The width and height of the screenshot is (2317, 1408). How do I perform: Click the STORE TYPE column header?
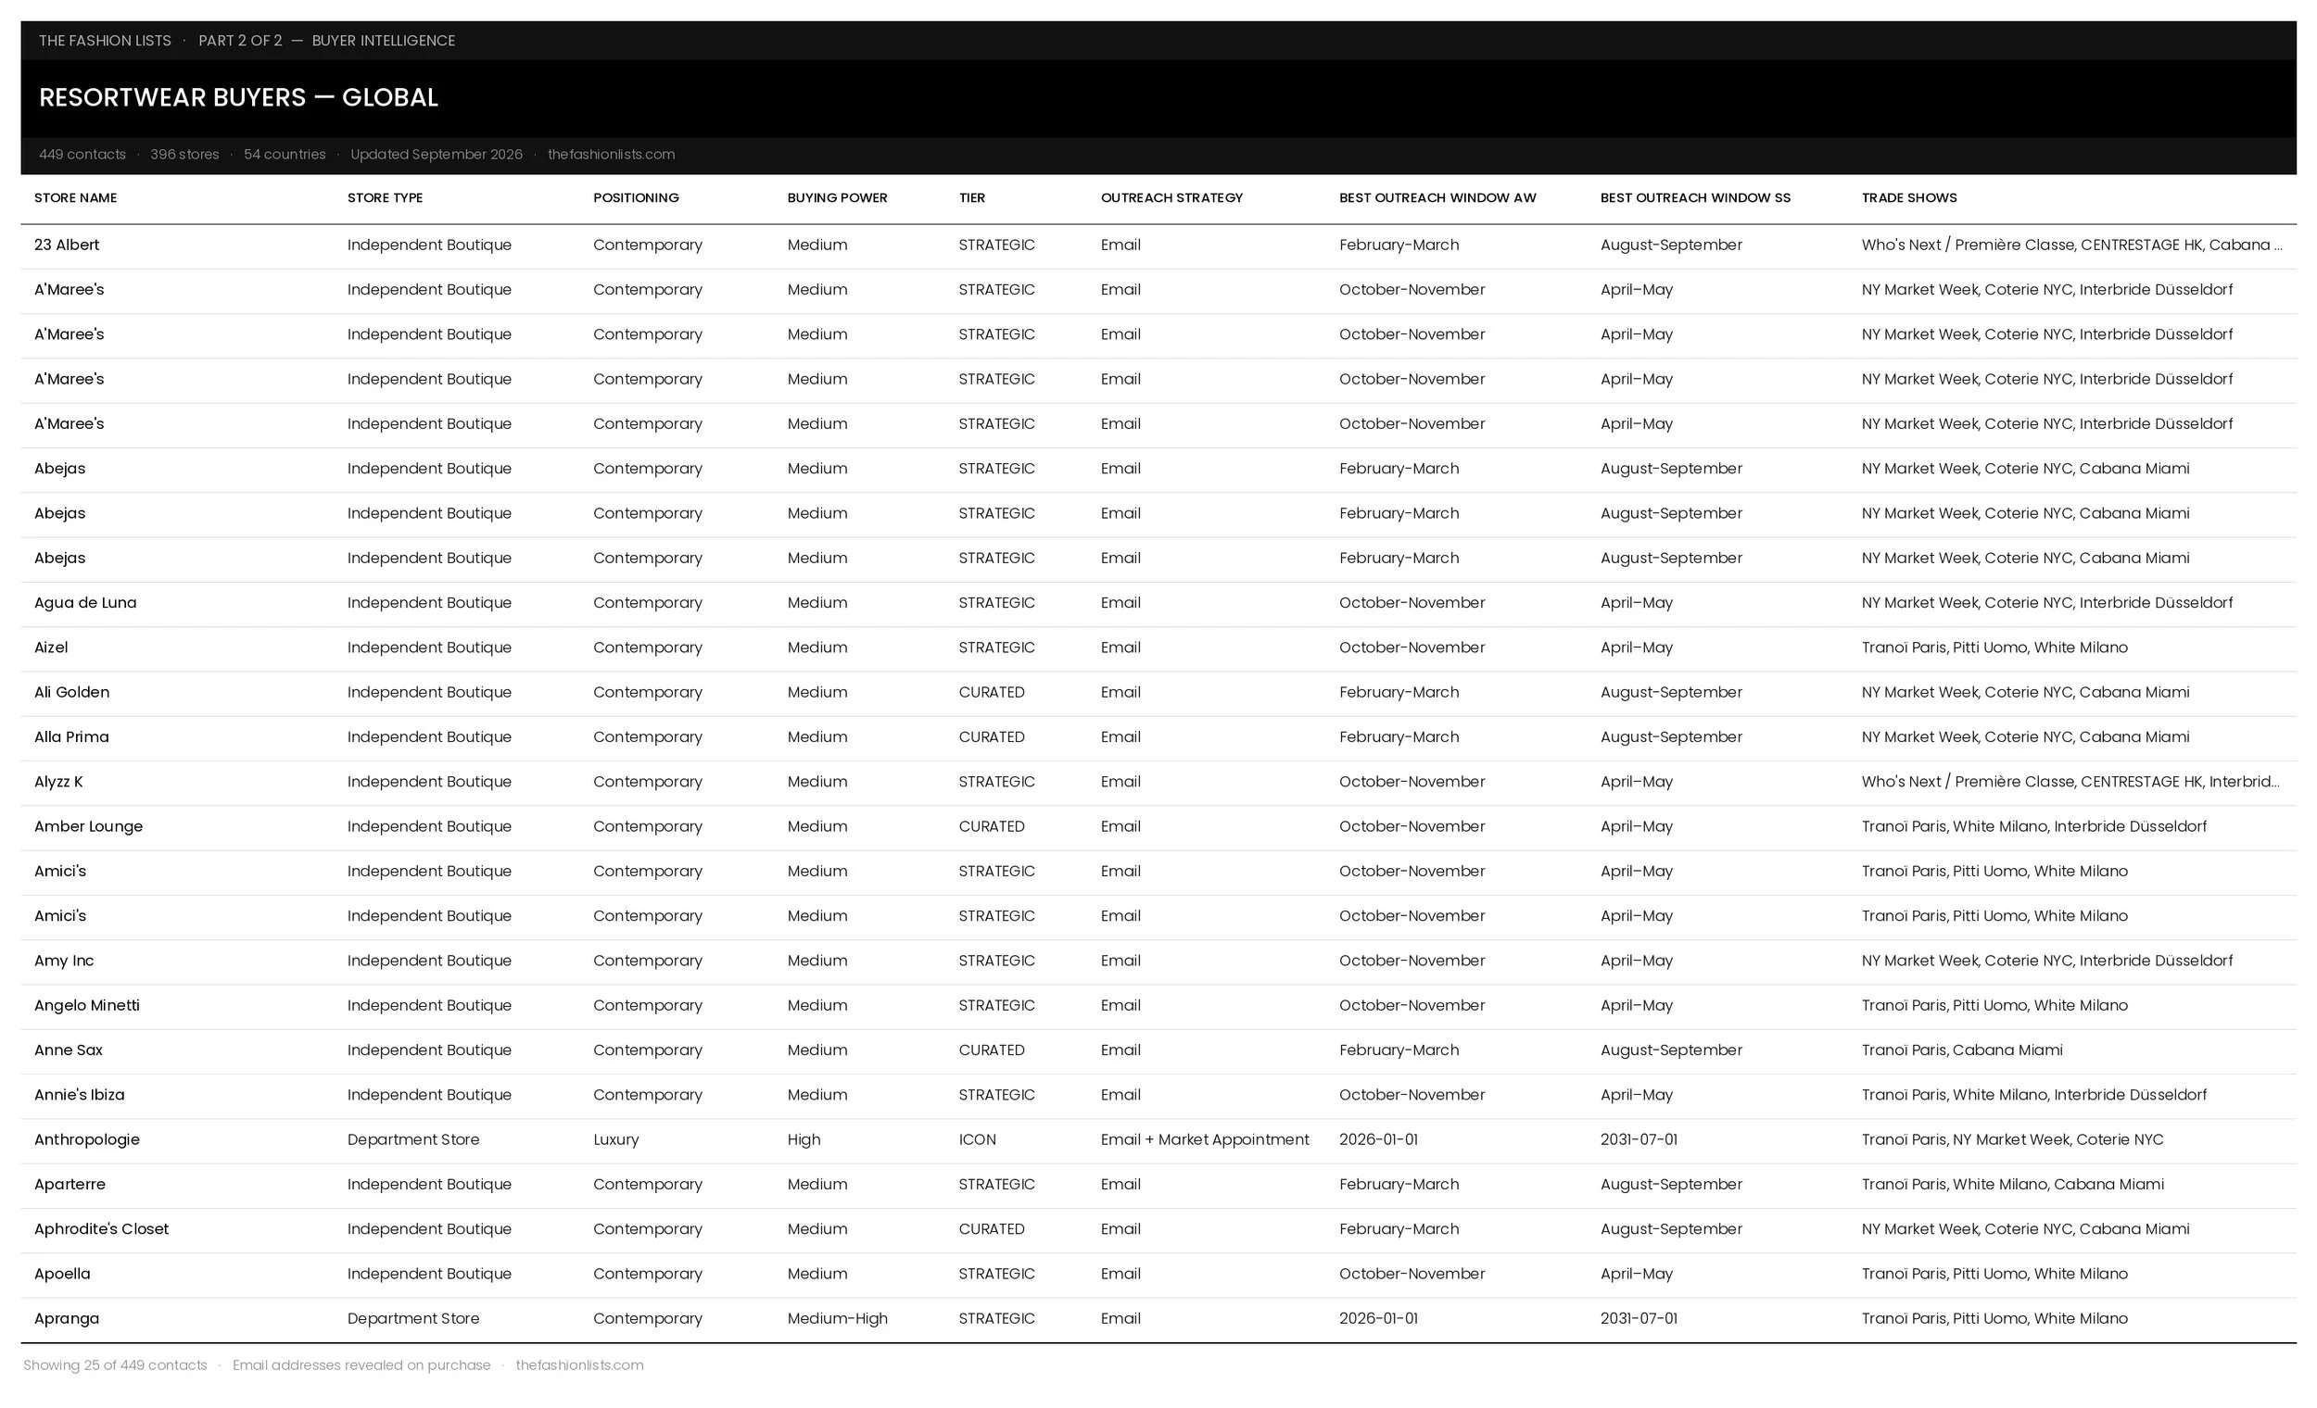(385, 197)
